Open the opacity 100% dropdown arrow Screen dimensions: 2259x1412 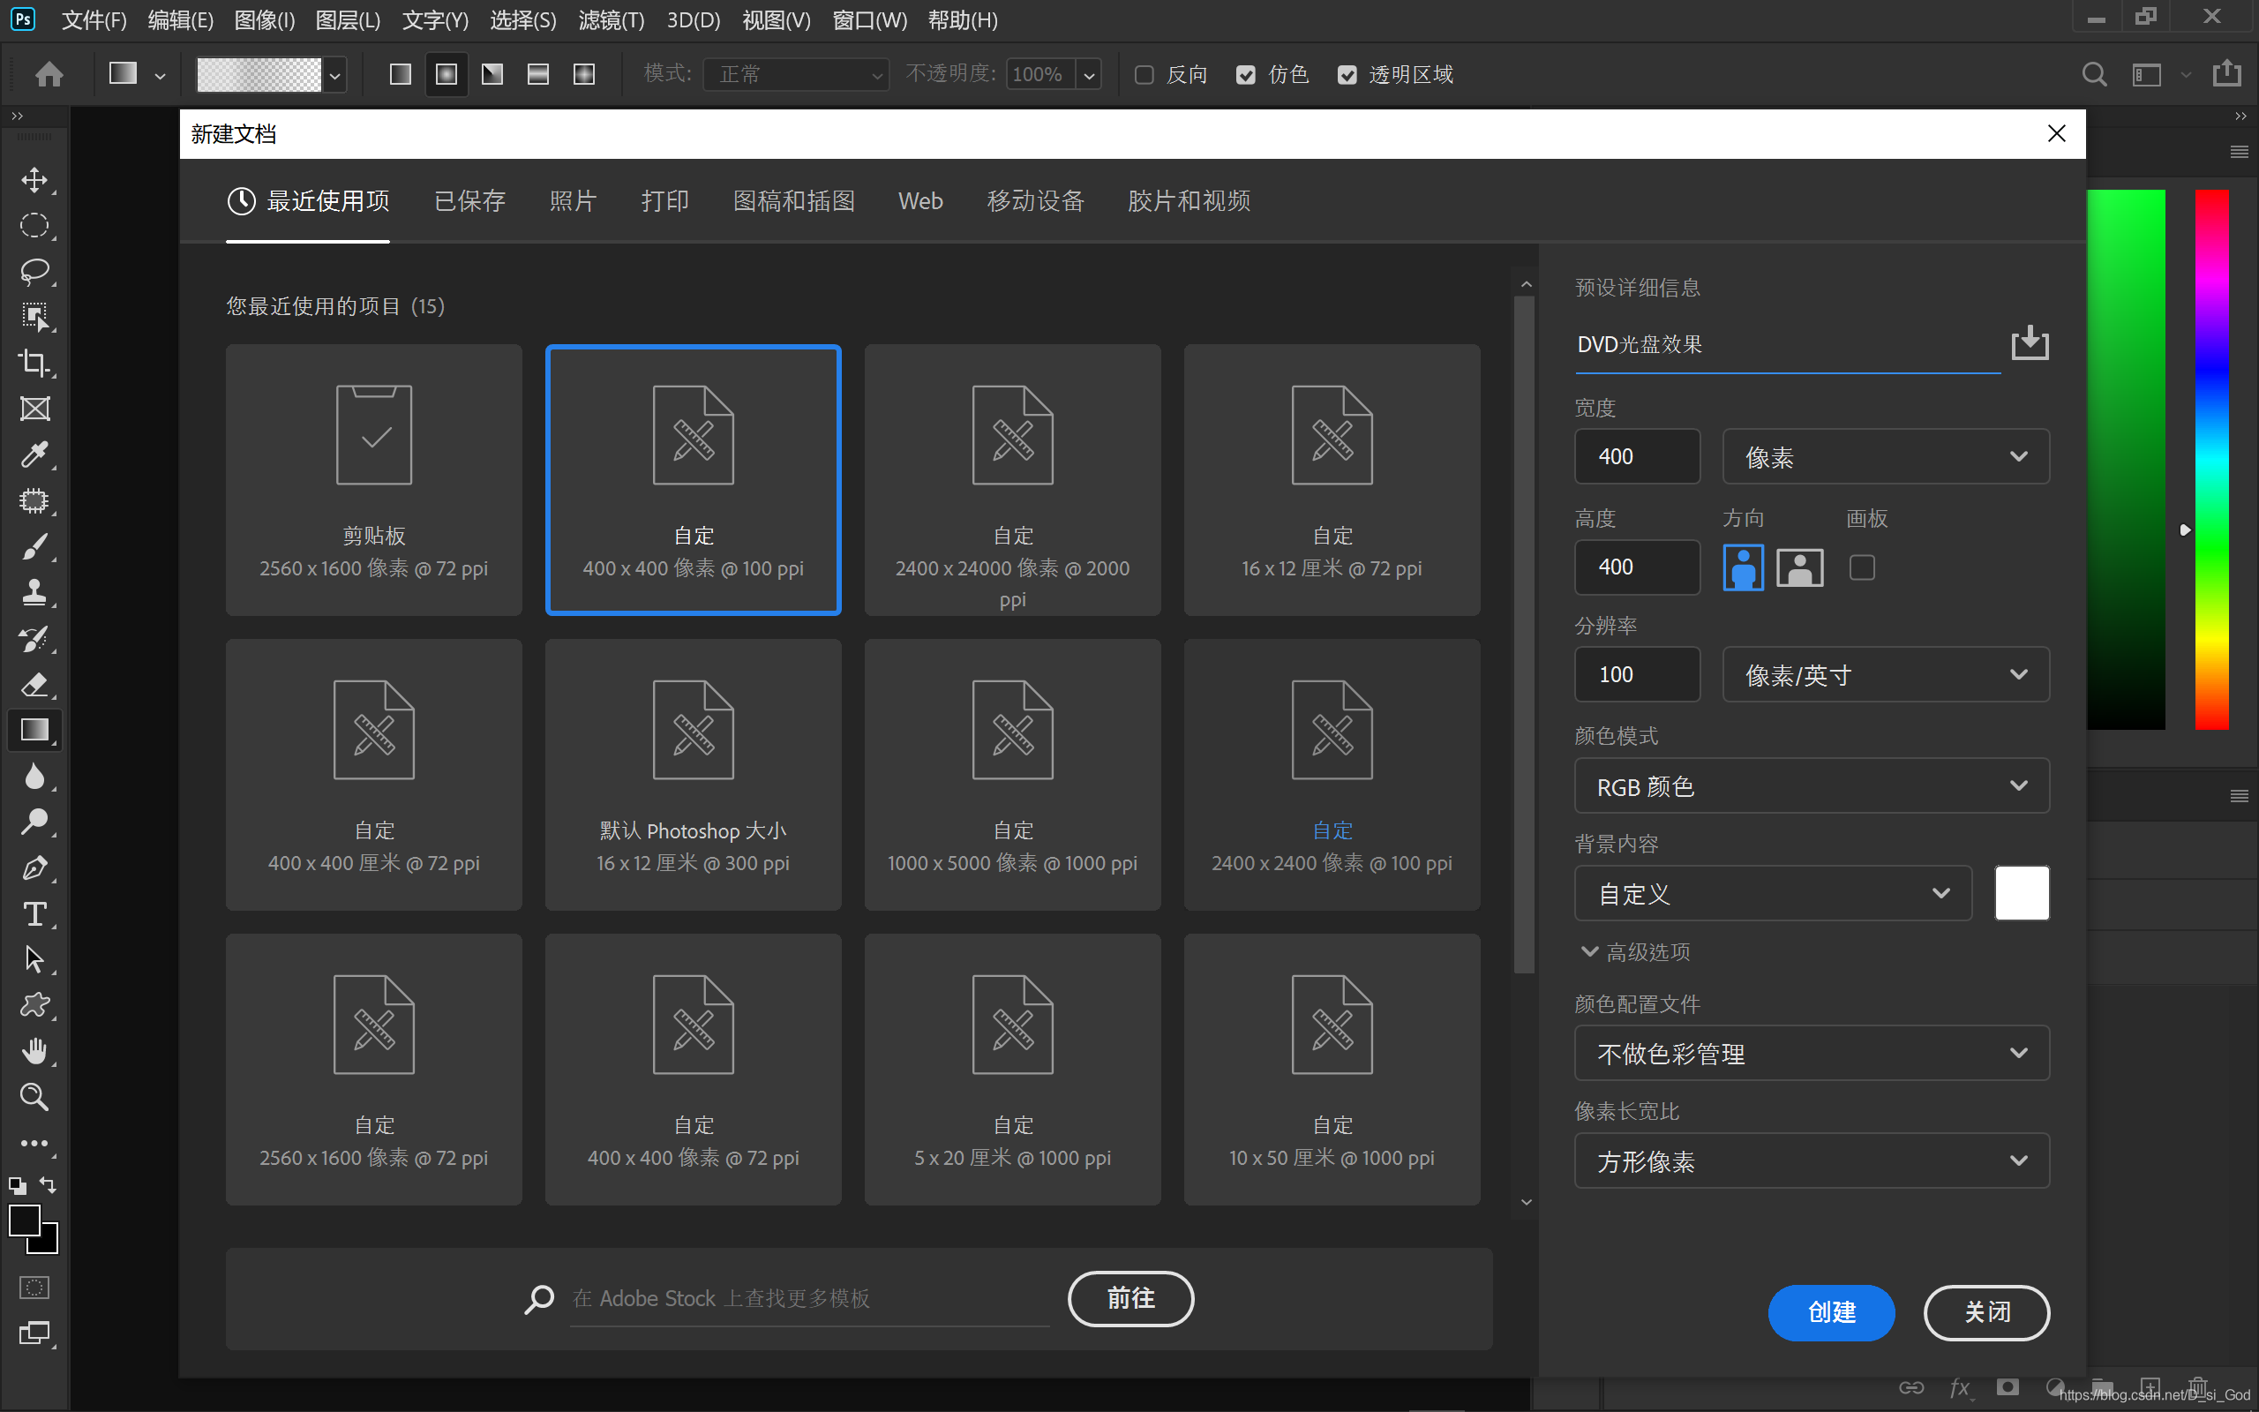(x=1088, y=75)
